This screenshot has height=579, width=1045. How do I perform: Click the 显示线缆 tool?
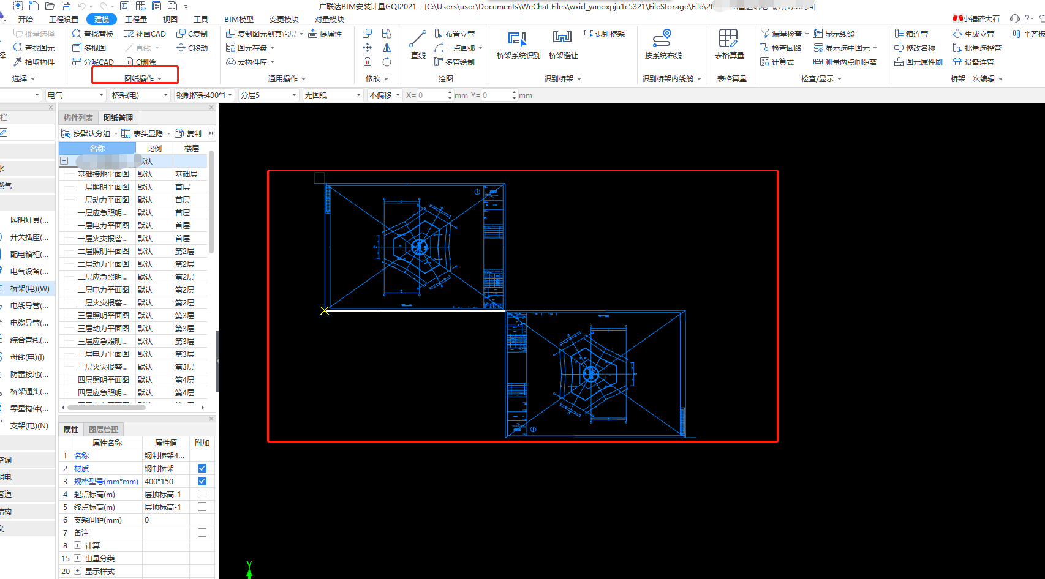pos(834,34)
